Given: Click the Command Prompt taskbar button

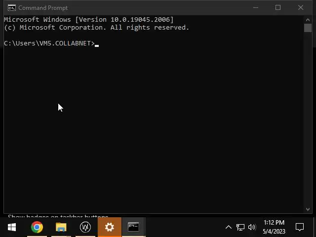Looking at the screenshot, I should click(134, 227).
